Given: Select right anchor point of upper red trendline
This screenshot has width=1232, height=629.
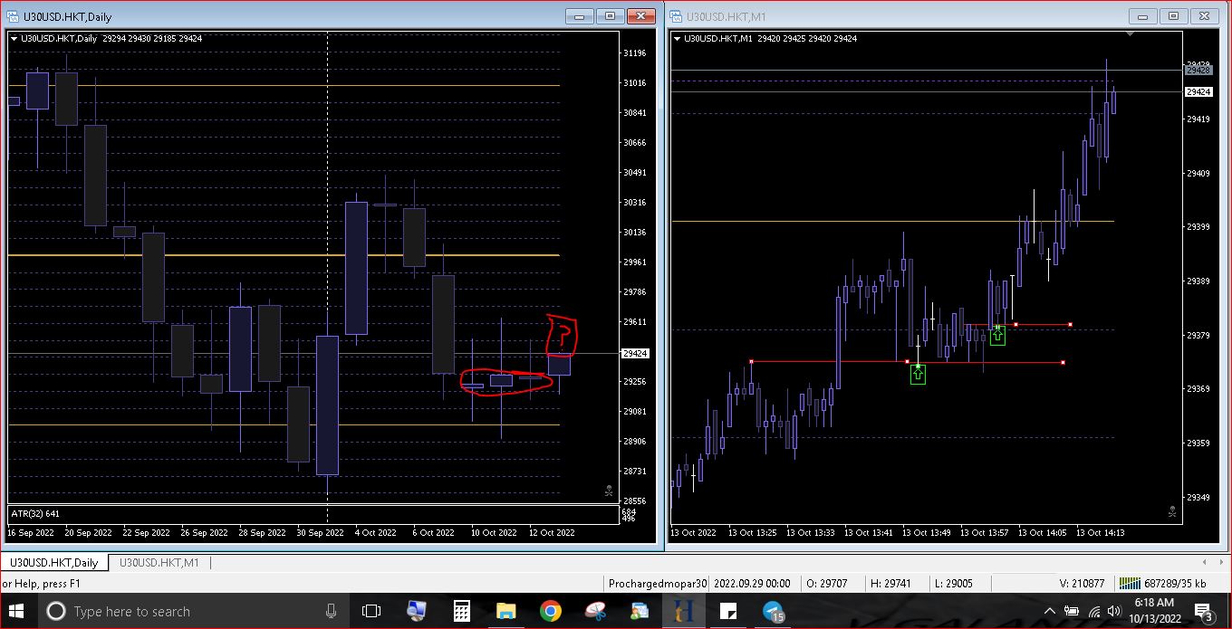Looking at the screenshot, I should (1071, 324).
